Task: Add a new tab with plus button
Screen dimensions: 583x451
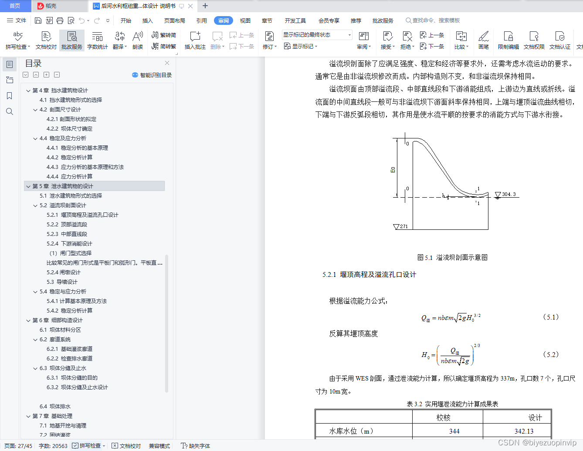Action: pyautogui.click(x=205, y=6)
